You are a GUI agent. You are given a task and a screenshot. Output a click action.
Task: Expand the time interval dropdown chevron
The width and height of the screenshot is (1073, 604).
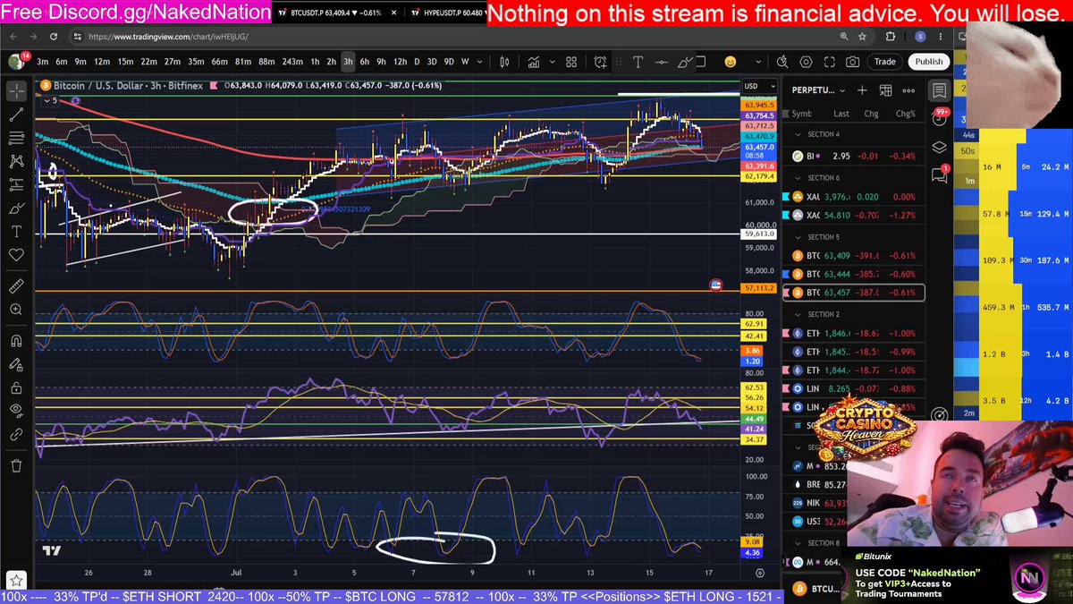(481, 62)
